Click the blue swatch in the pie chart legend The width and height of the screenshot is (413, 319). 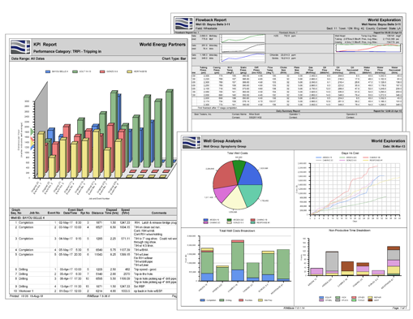click(x=206, y=220)
